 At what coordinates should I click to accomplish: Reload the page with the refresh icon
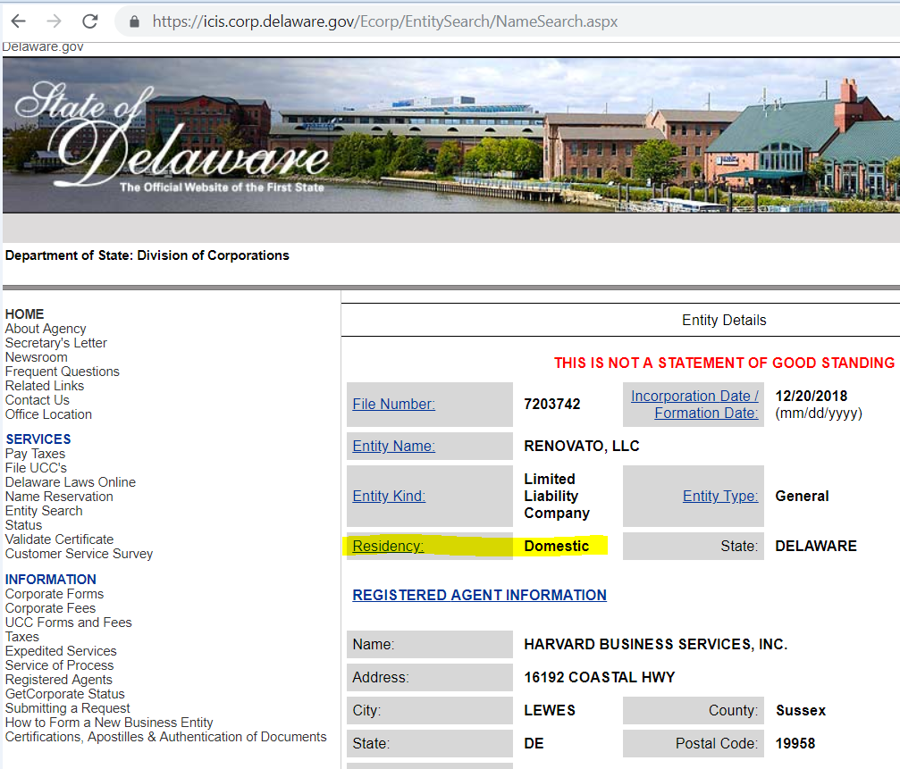pos(90,21)
